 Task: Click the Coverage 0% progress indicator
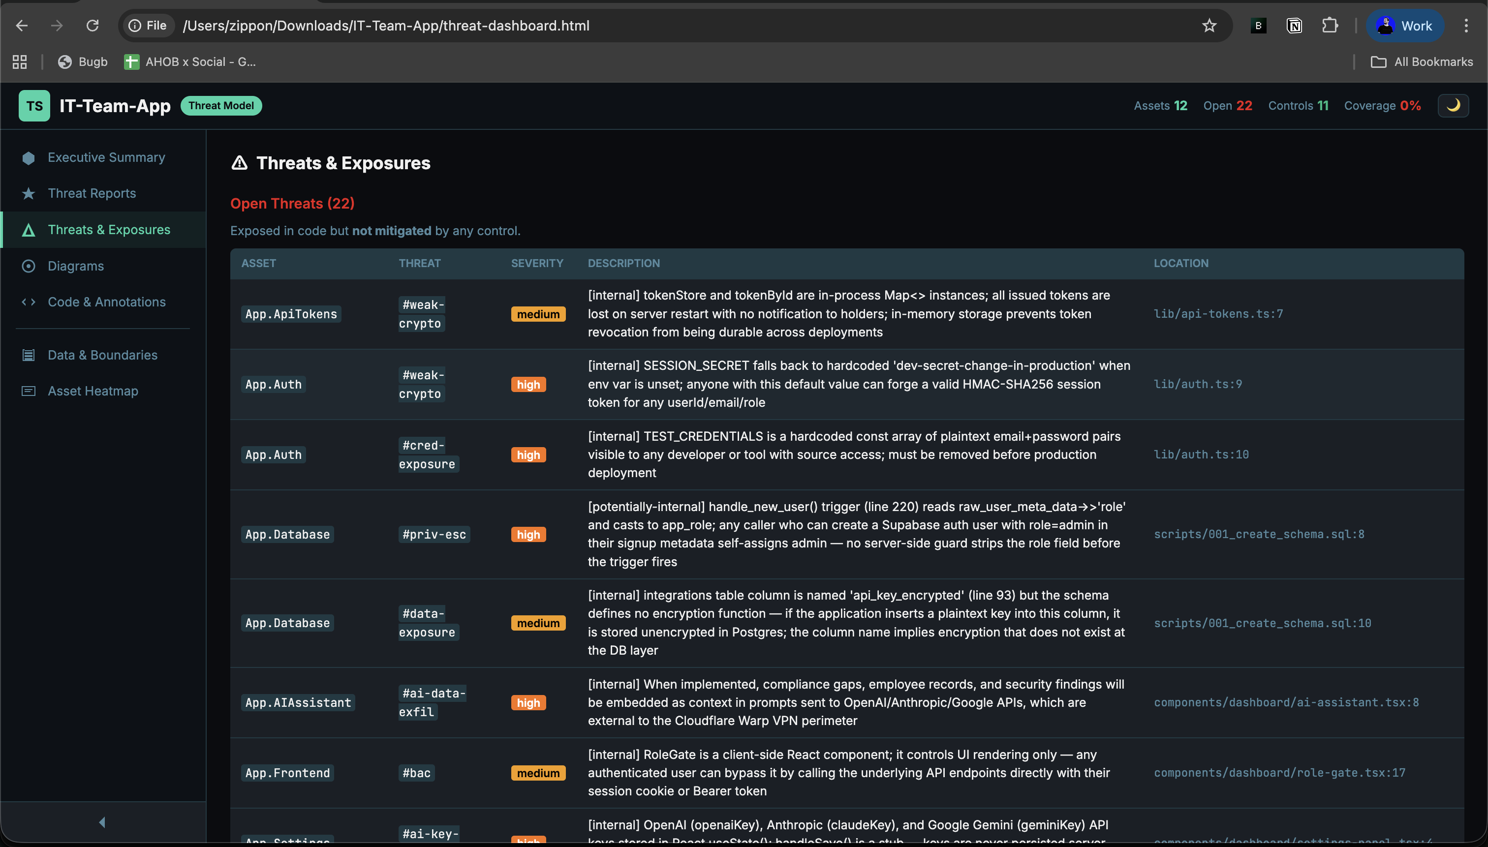pyautogui.click(x=1383, y=105)
